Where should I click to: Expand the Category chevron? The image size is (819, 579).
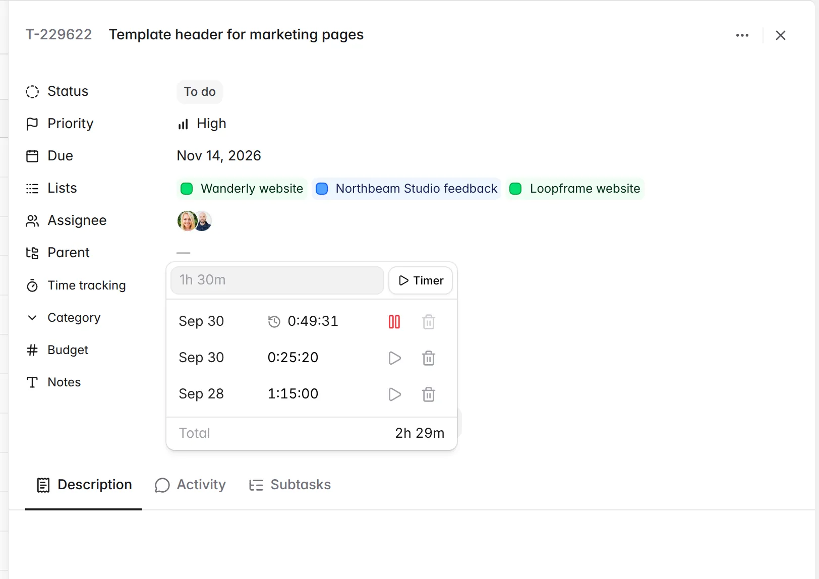click(x=32, y=318)
